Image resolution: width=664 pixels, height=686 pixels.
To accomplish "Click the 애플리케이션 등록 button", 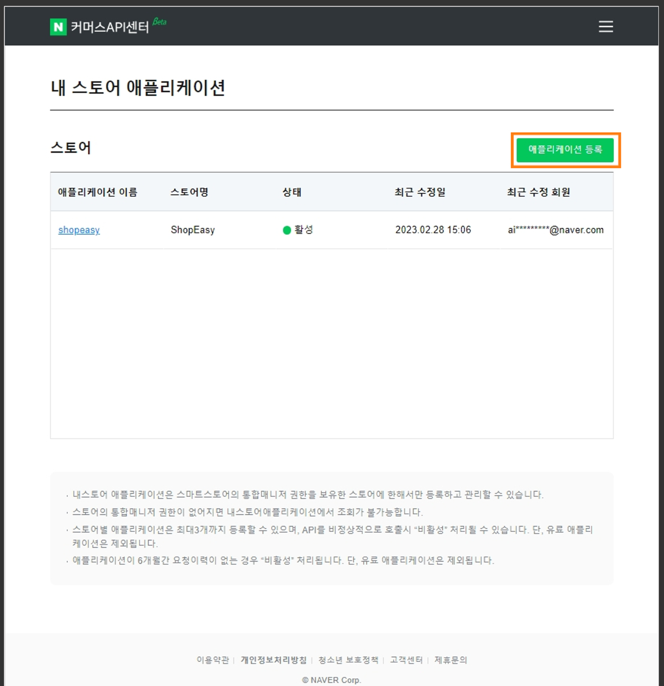I will (x=565, y=150).
